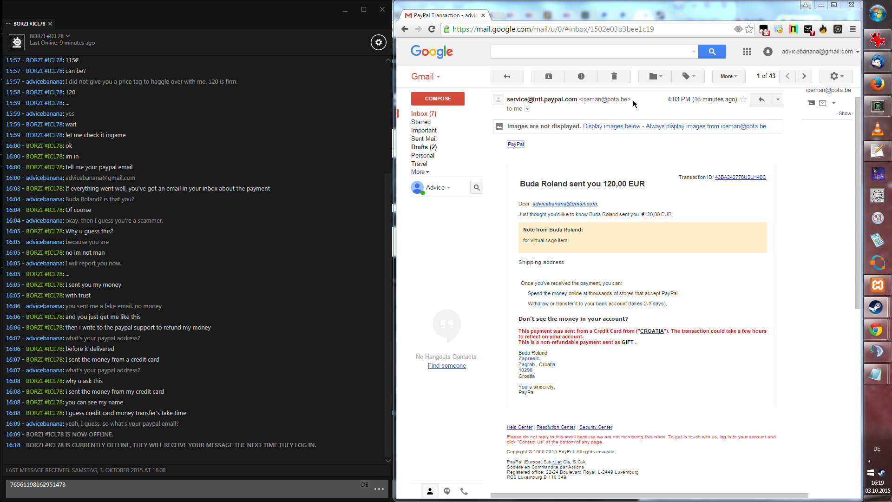Reply using the arrow icon in the email header
892x502 pixels.
tap(761, 99)
